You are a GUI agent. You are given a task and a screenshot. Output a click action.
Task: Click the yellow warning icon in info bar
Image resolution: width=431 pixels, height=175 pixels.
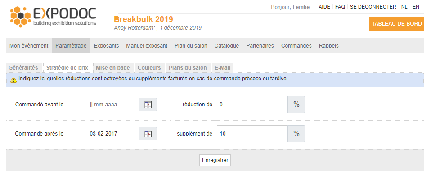tap(13, 79)
